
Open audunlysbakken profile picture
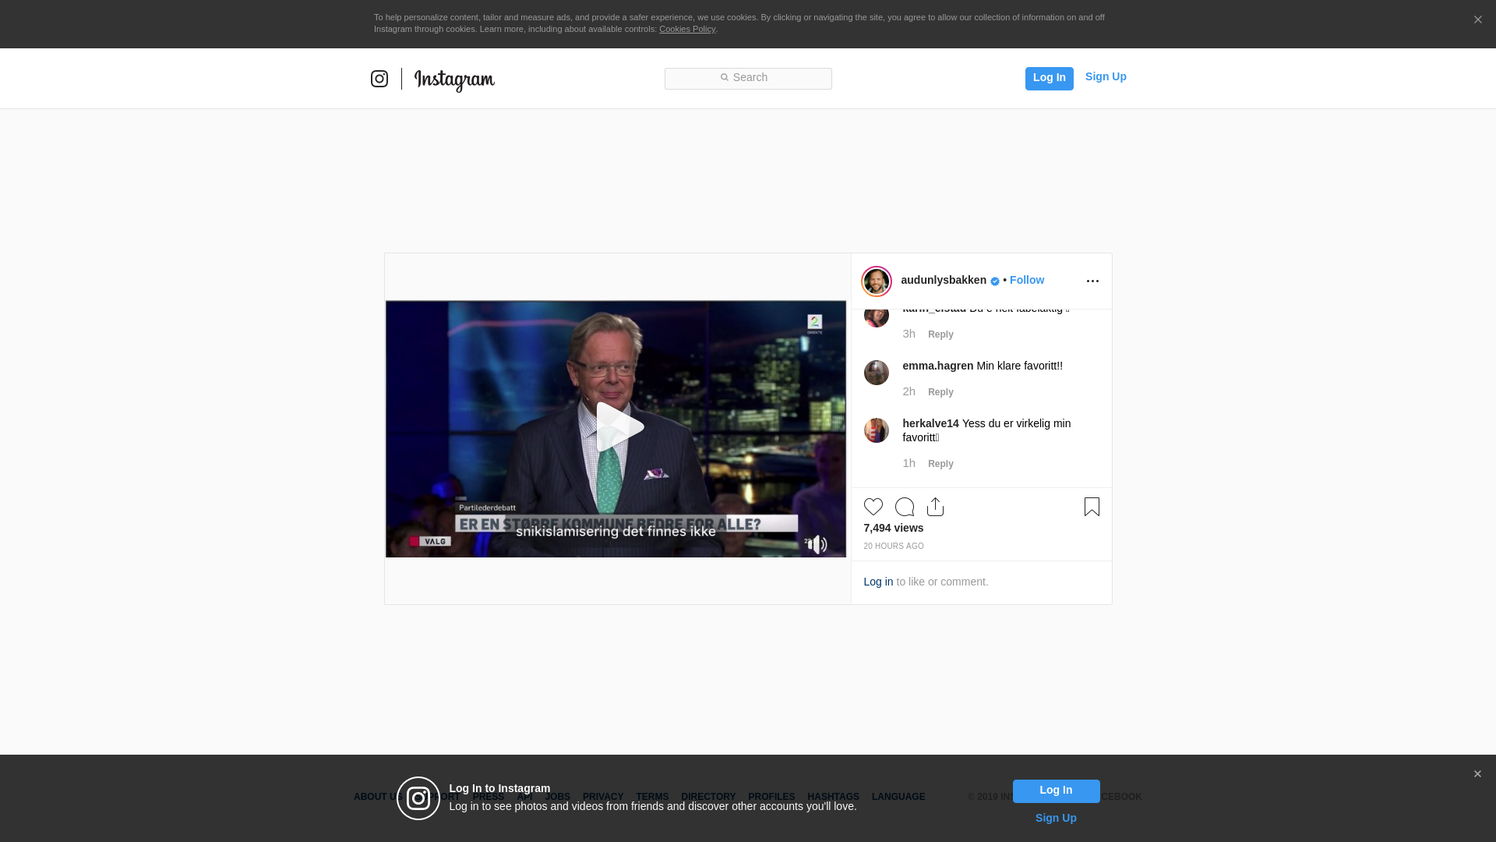click(x=877, y=281)
